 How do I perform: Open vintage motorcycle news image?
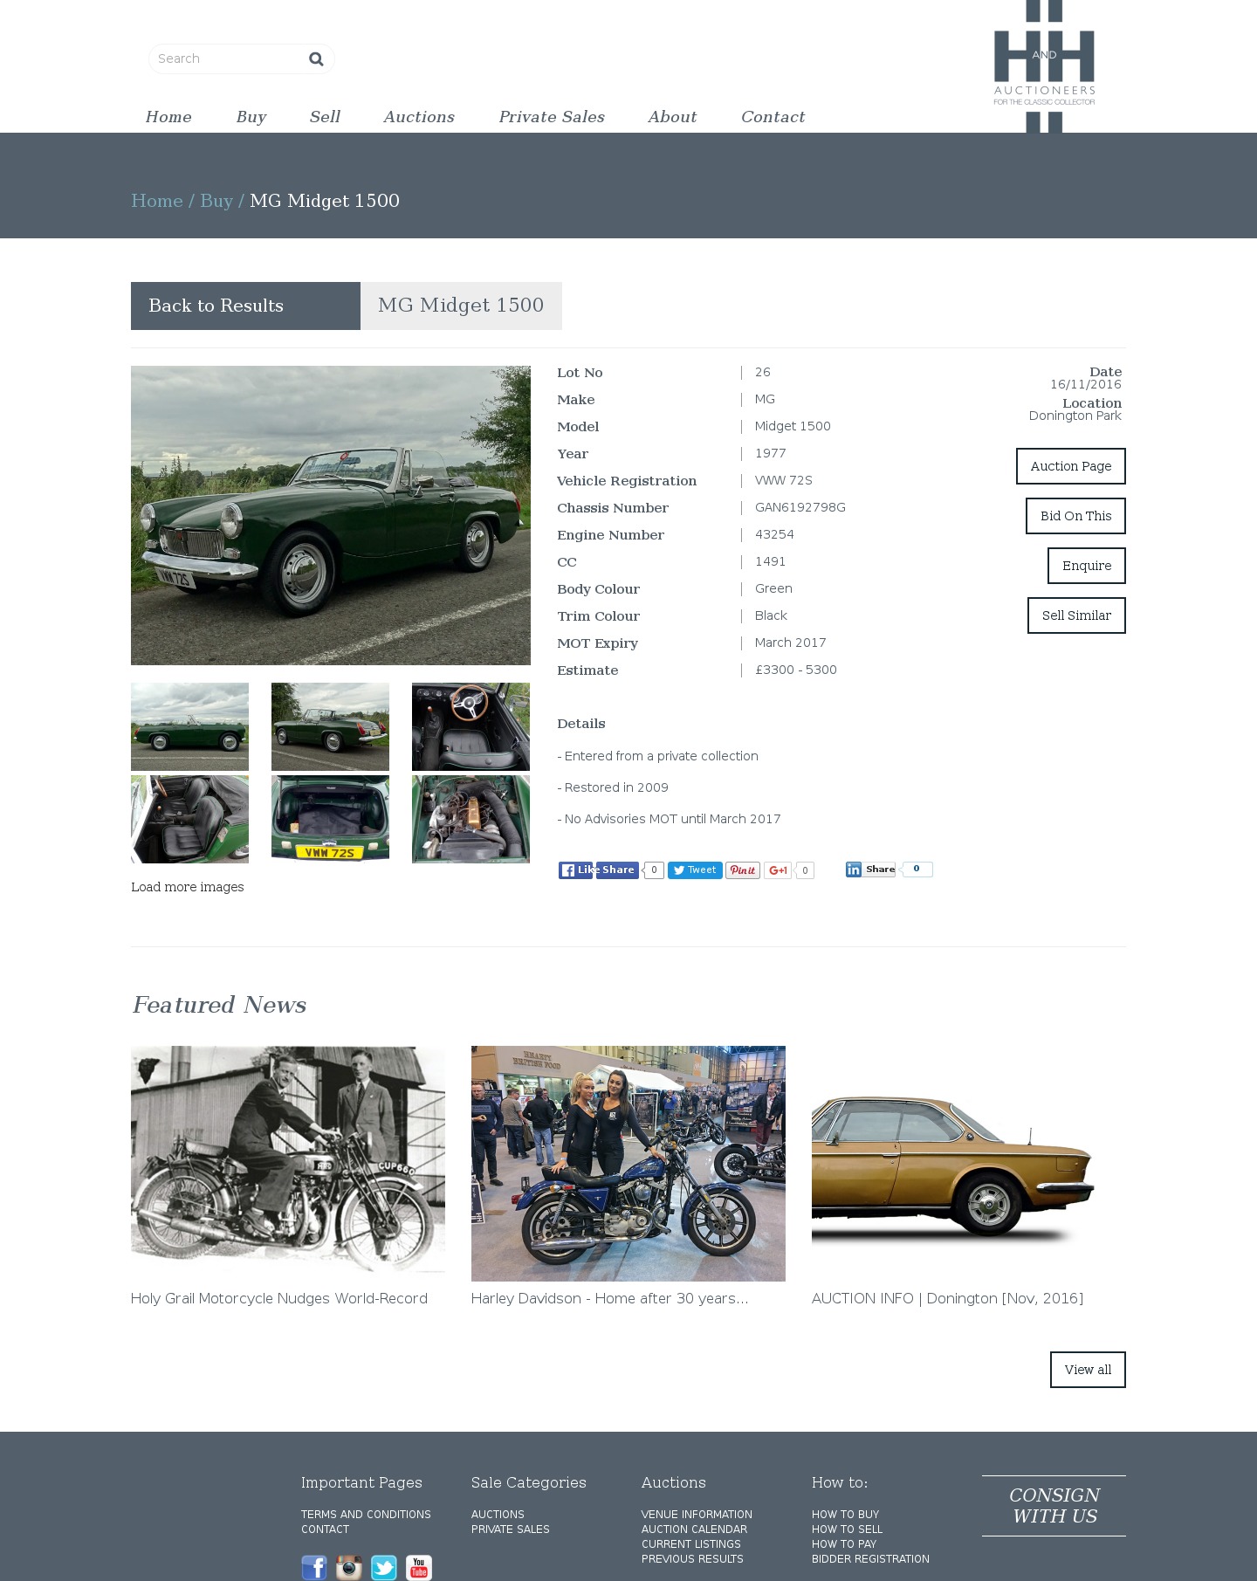pos(288,1163)
